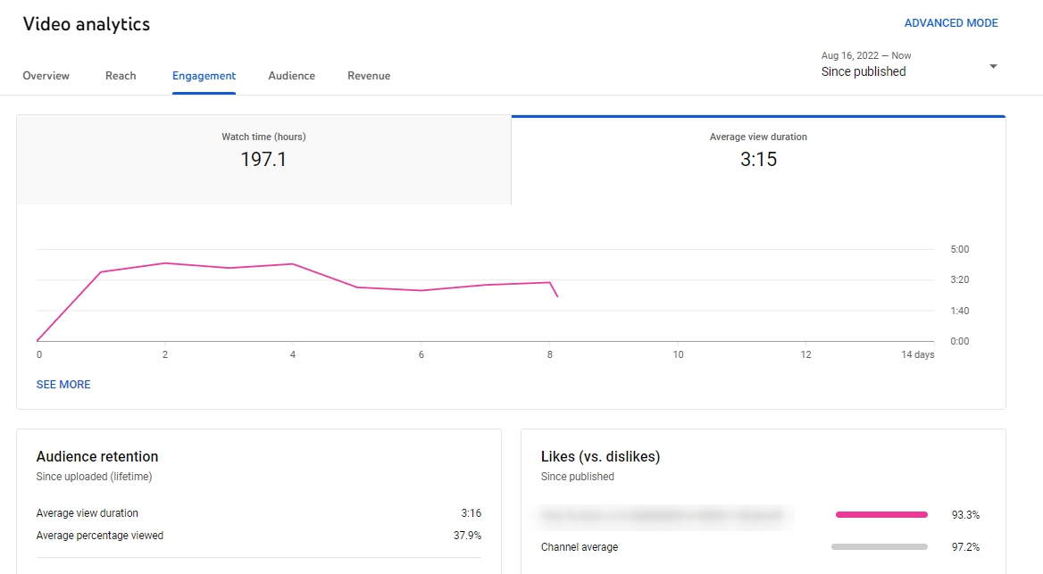Click the pink likes percentage bar

(x=881, y=515)
